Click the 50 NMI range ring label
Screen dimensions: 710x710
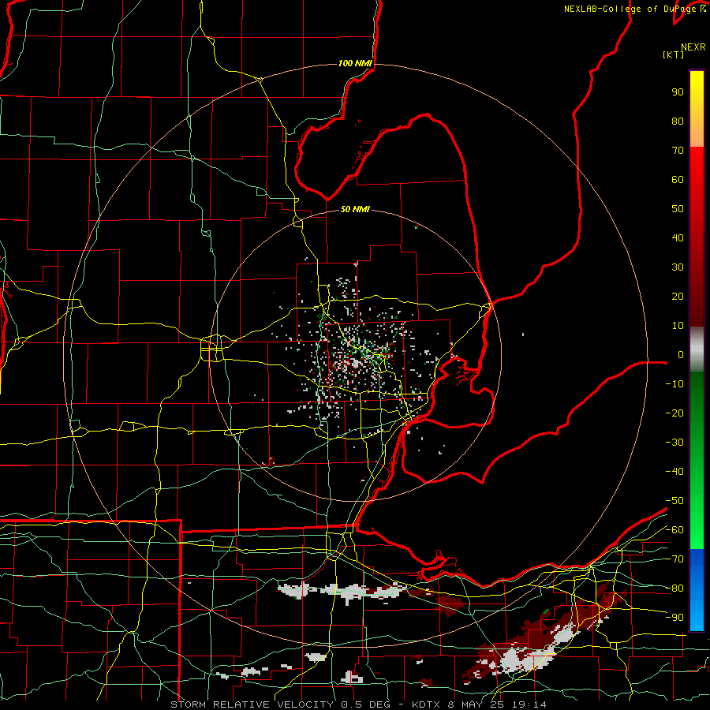tap(355, 209)
